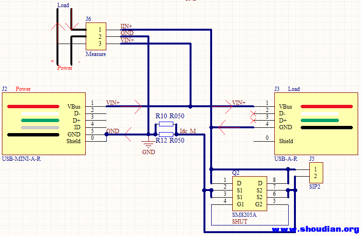Click the red VBus wire graphic in J2
The width and height of the screenshot is (361, 236).
coord(33,106)
